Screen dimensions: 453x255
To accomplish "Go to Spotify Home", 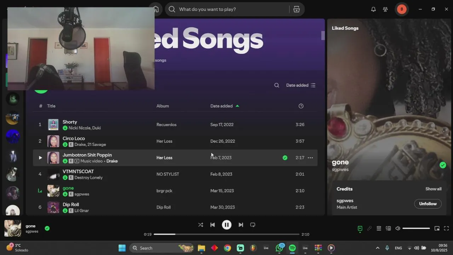I will tap(156, 9).
